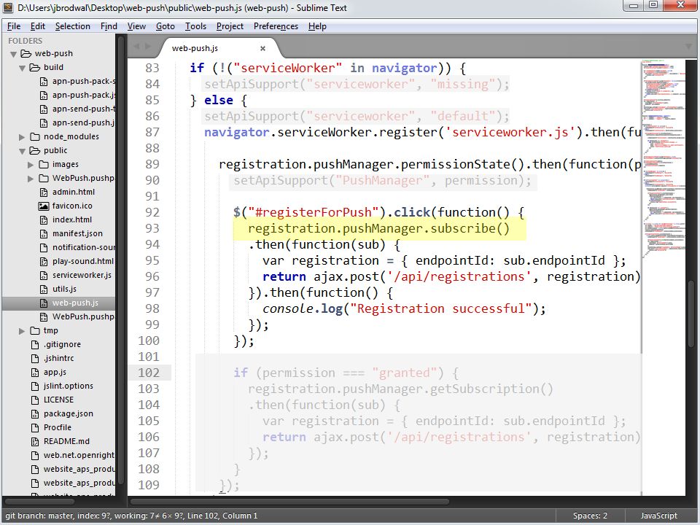Click the build folder icon

click(x=35, y=67)
